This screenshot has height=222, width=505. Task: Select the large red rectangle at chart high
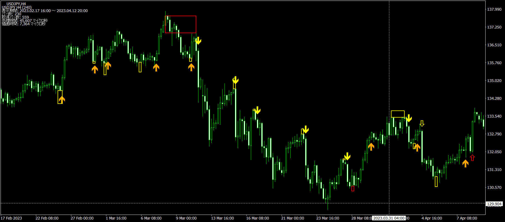pyautogui.click(x=180, y=24)
